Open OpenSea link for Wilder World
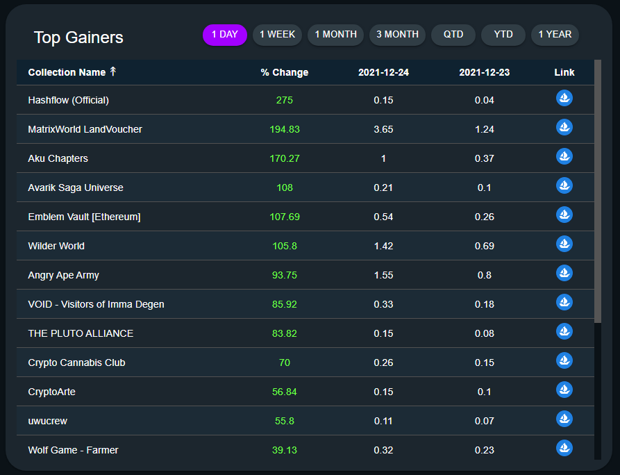620x475 pixels. click(564, 244)
